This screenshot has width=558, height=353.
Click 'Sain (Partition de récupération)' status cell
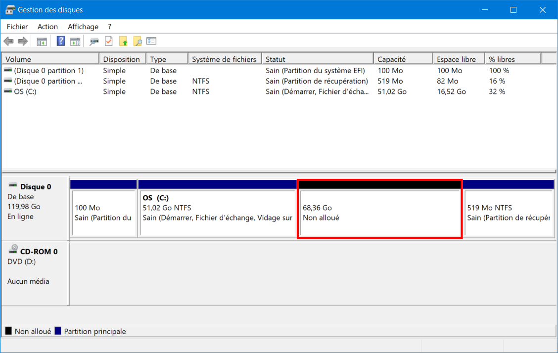point(317,81)
